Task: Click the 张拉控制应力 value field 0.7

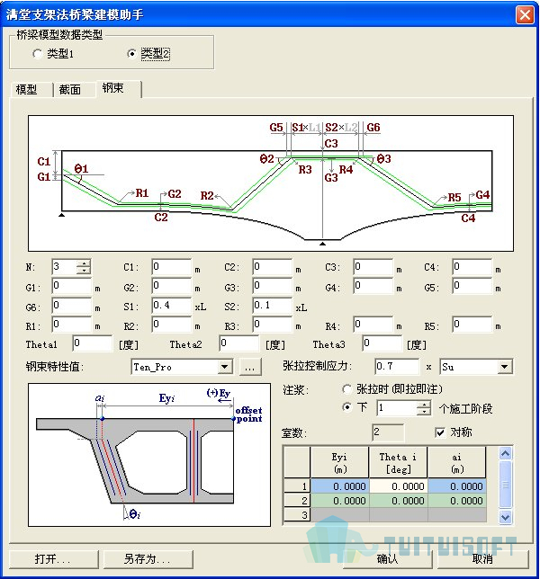Action: tap(397, 366)
